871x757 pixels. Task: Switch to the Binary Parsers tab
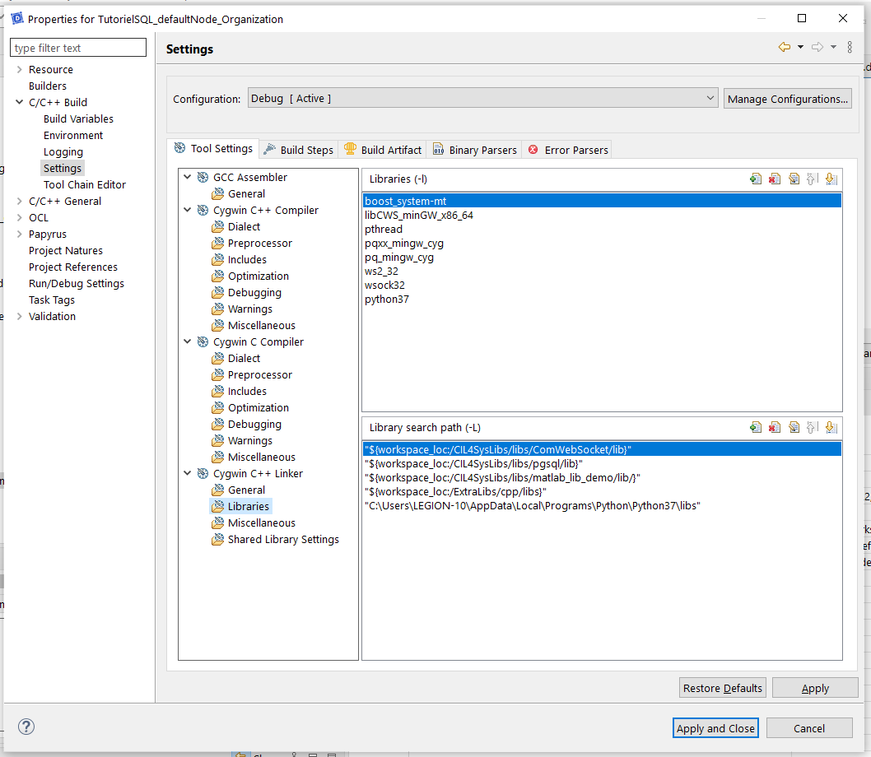point(475,150)
